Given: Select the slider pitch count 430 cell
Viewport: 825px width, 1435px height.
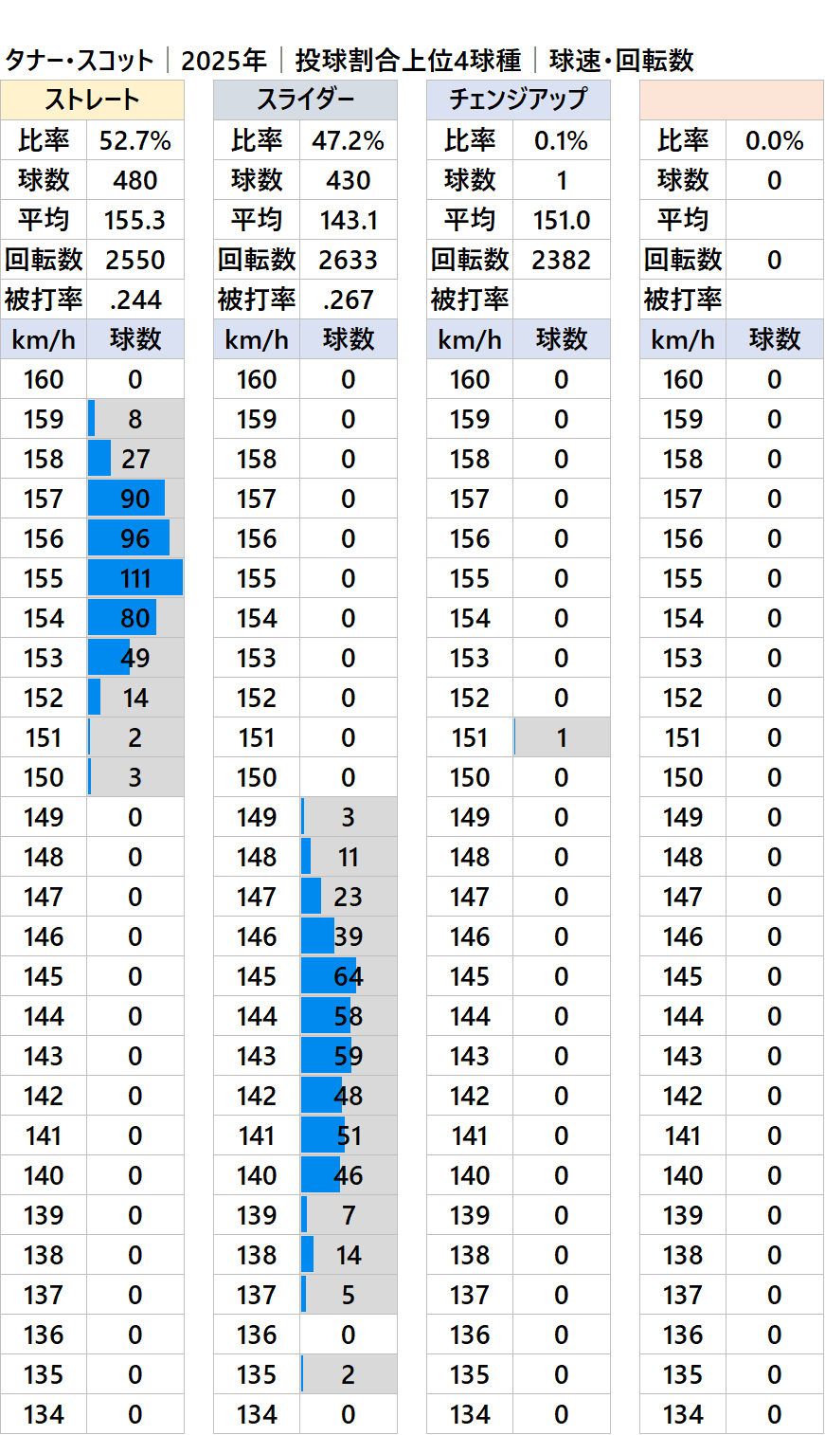Looking at the screenshot, I should coord(349,181).
